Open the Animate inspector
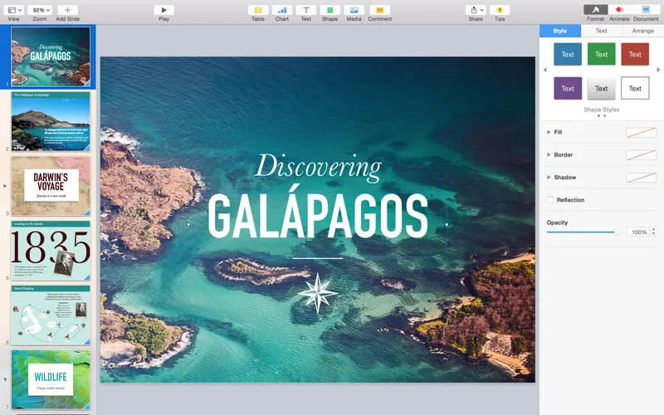This screenshot has height=415, width=664. (x=619, y=9)
